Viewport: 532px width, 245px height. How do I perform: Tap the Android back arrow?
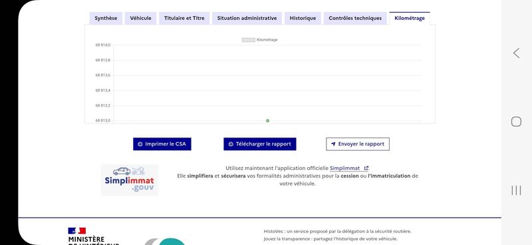[516, 53]
